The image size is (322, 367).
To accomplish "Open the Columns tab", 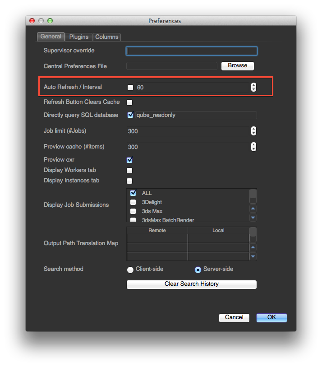I will 106,37.
